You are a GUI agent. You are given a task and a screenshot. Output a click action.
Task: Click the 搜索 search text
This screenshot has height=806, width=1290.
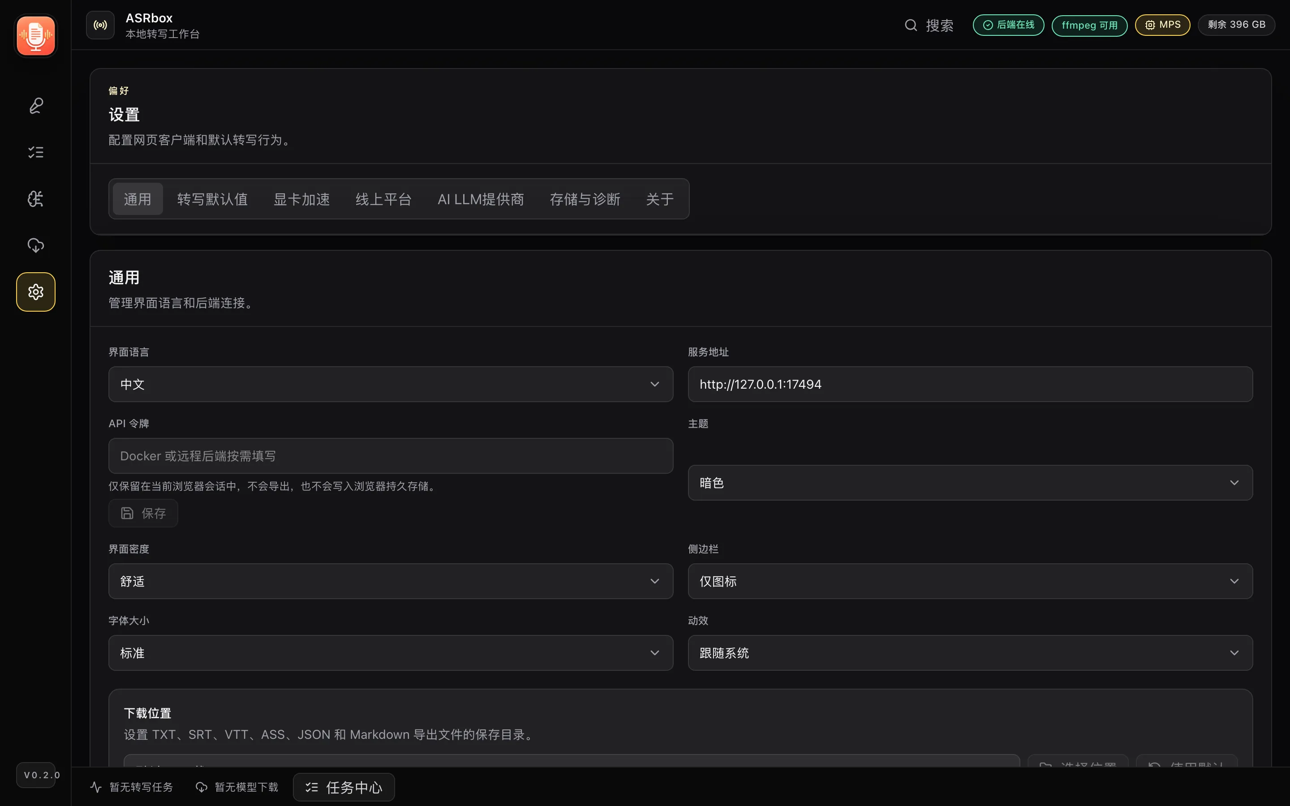pos(939,25)
